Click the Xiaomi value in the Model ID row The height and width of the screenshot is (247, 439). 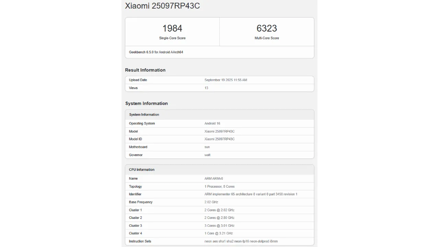pos(219,139)
